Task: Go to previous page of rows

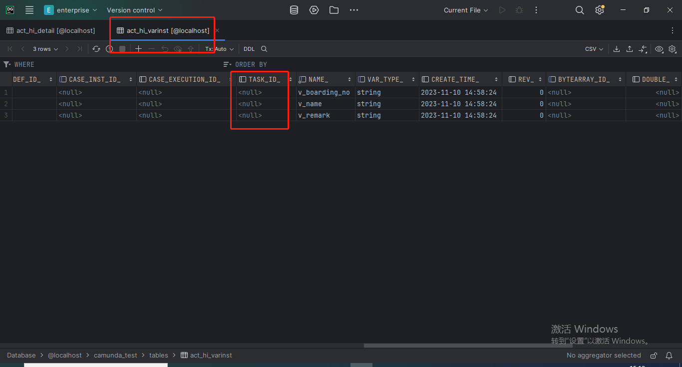Action: tap(23, 49)
